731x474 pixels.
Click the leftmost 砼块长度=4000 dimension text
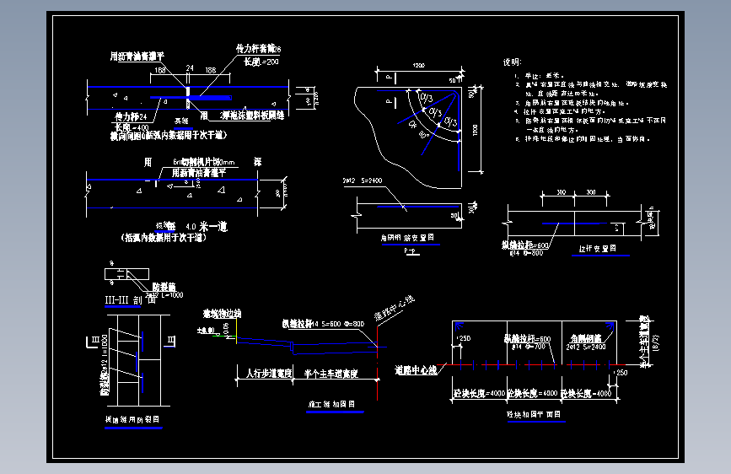pos(479,393)
